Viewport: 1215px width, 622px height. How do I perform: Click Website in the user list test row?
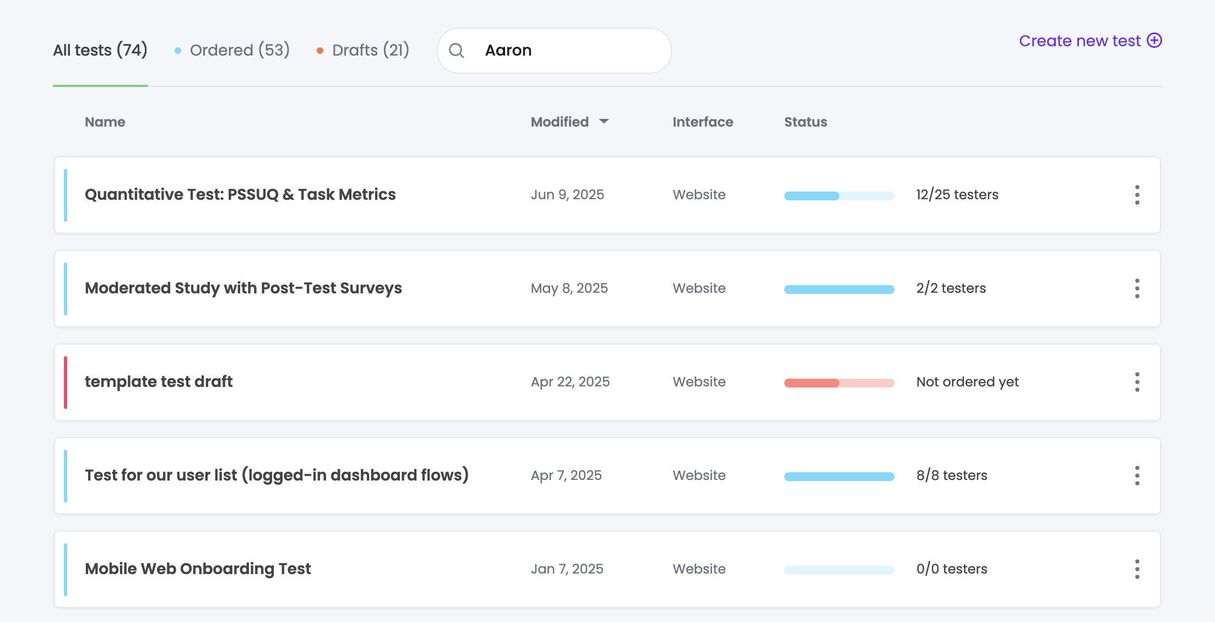[x=699, y=475]
